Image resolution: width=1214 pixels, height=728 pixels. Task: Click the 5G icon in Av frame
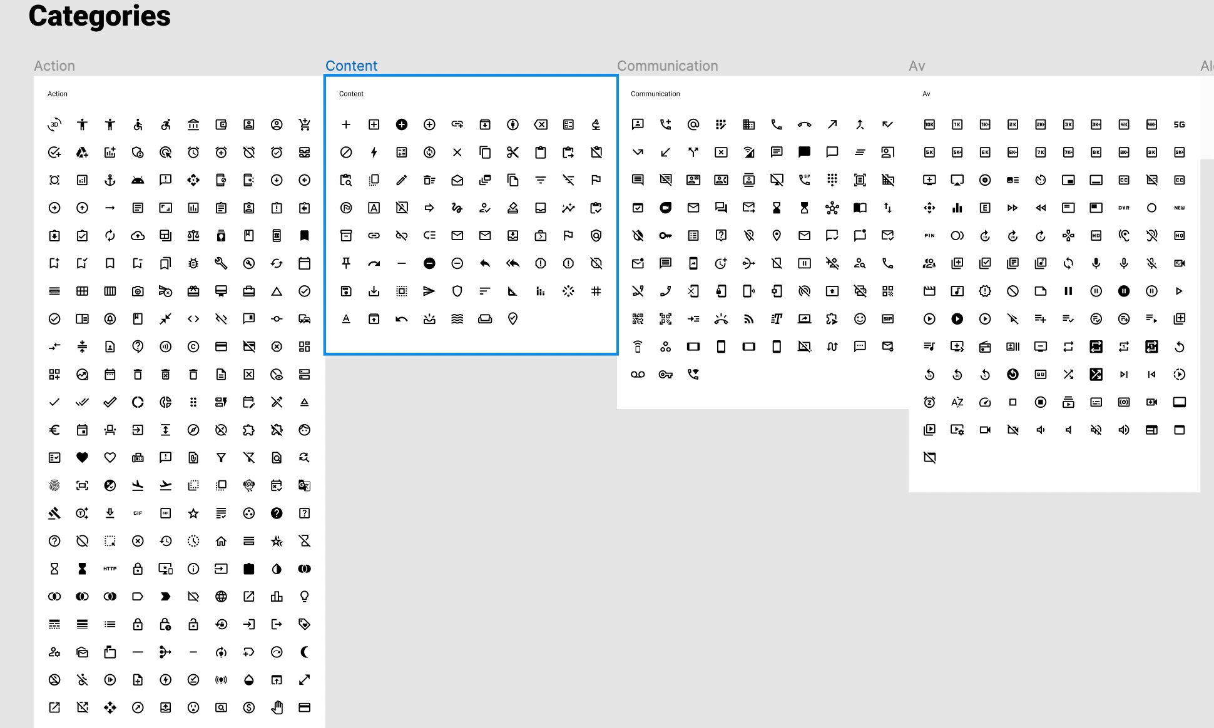(x=1179, y=124)
